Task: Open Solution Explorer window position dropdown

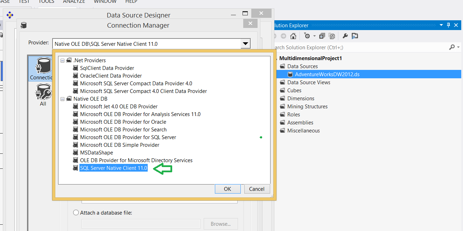Action: (442, 25)
